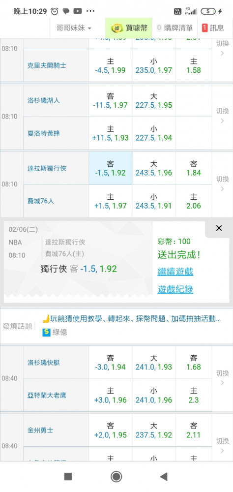Viewport: 233px width, 492px height.
Task: Open the 玩競猜使用教學 hot topic link
Action: [77, 319]
